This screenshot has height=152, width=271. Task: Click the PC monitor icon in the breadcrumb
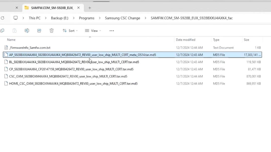point(16,18)
